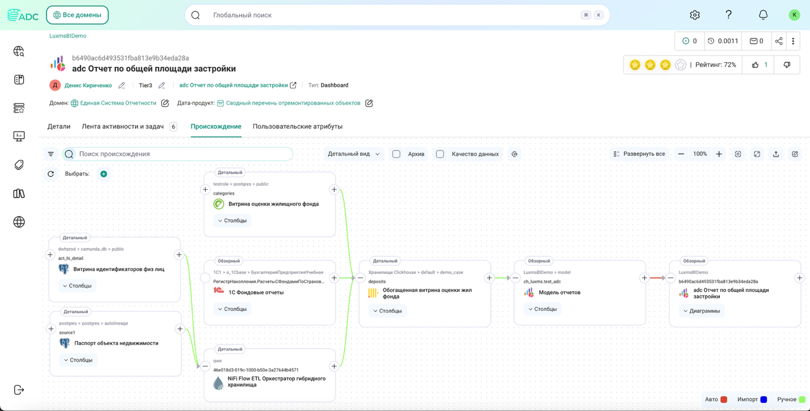Open the tag icon in left sidebar
Image resolution: width=810 pixels, height=411 pixels.
(19, 165)
